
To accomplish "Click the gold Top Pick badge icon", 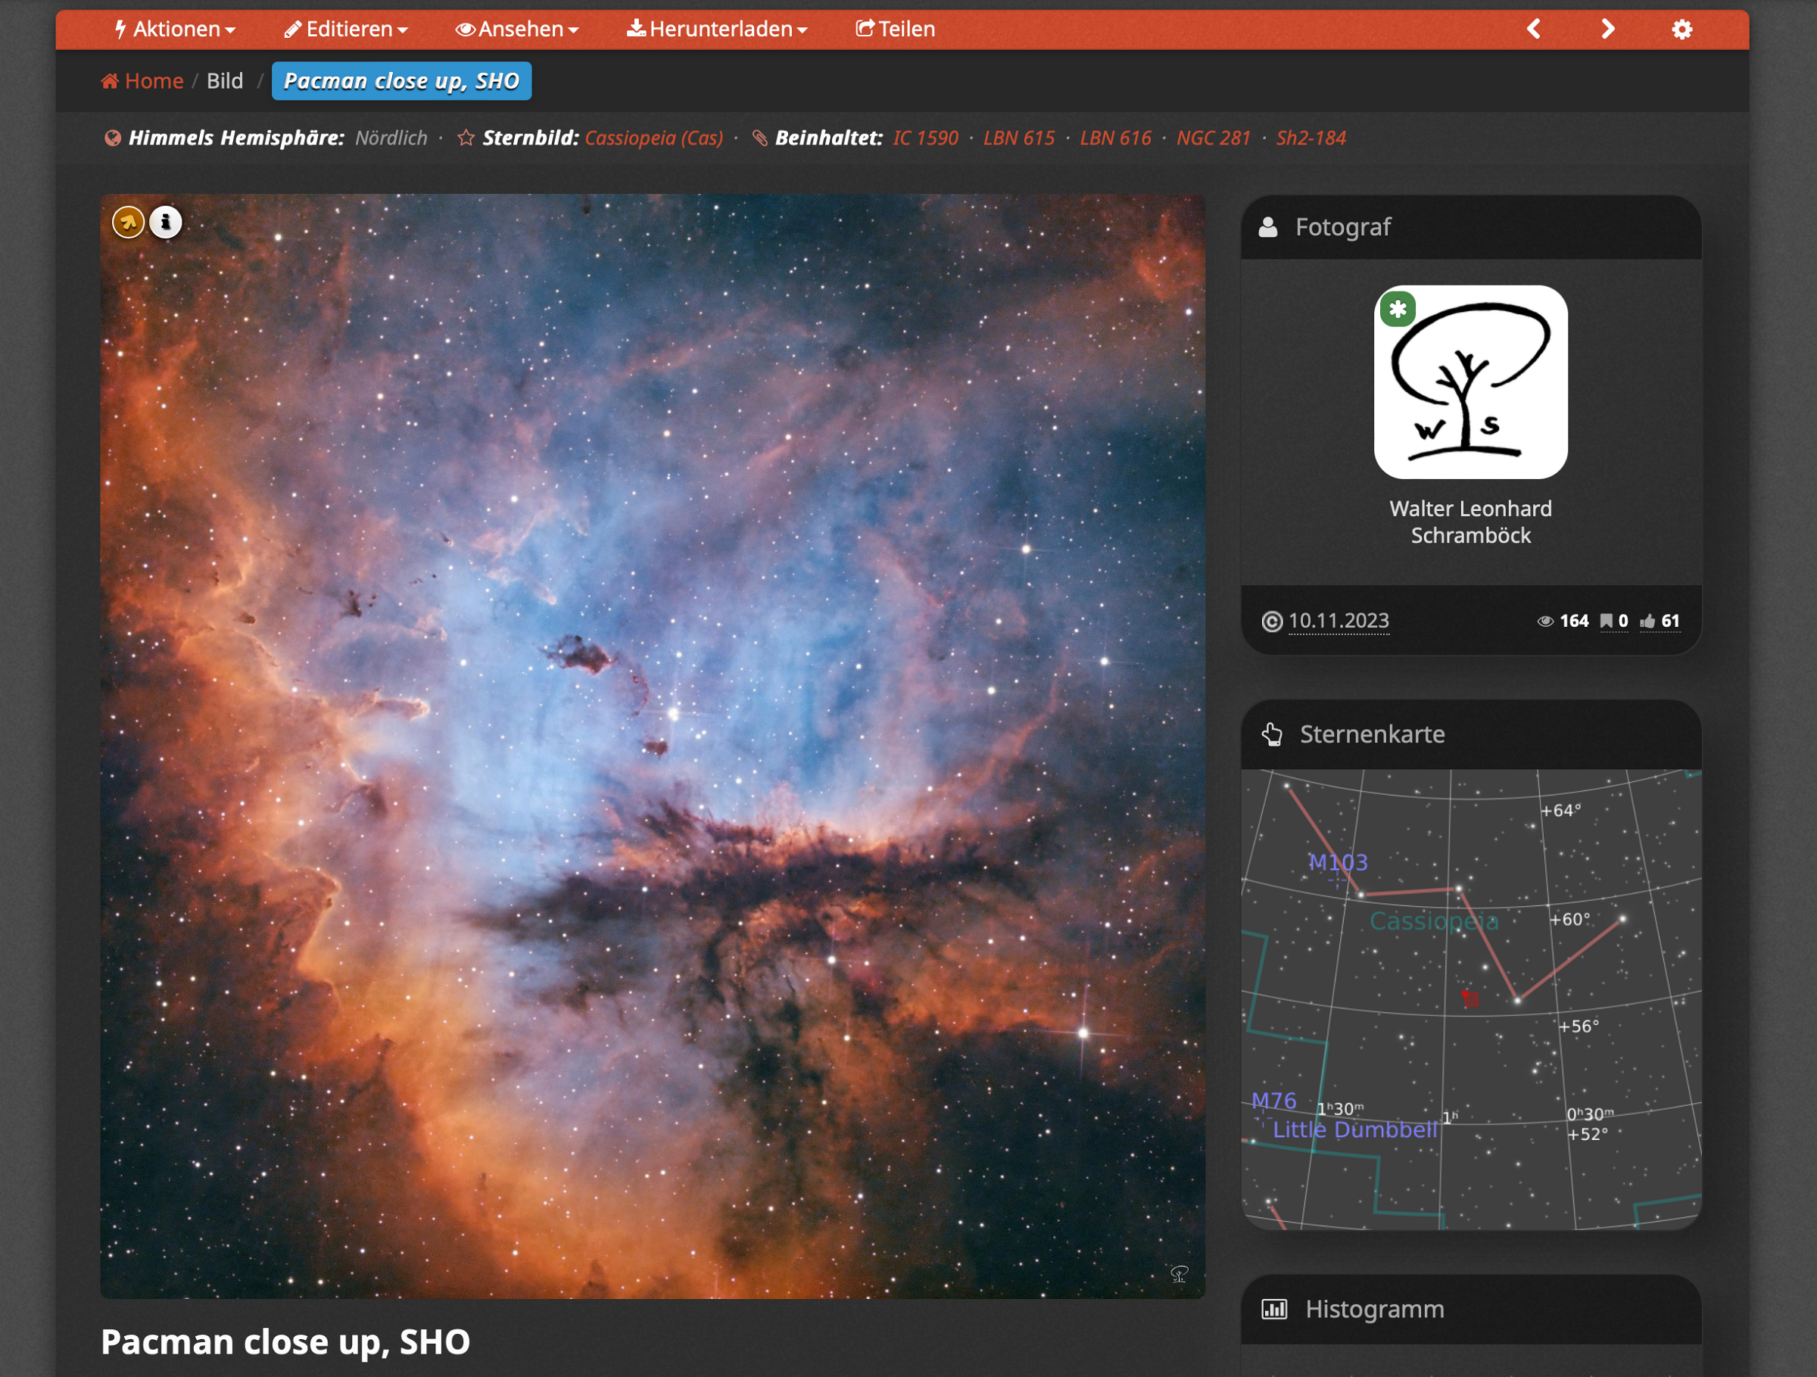I will pyautogui.click(x=128, y=223).
